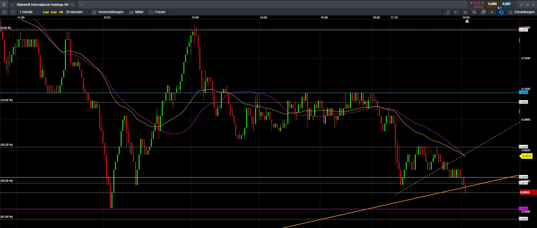Click the (61,80 %) Fibonacci label
537x228 pixels.
tap(7, 217)
